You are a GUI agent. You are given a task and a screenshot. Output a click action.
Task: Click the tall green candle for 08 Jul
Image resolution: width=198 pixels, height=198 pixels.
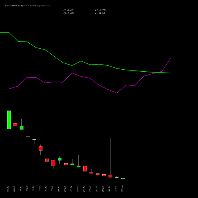pos(9,120)
